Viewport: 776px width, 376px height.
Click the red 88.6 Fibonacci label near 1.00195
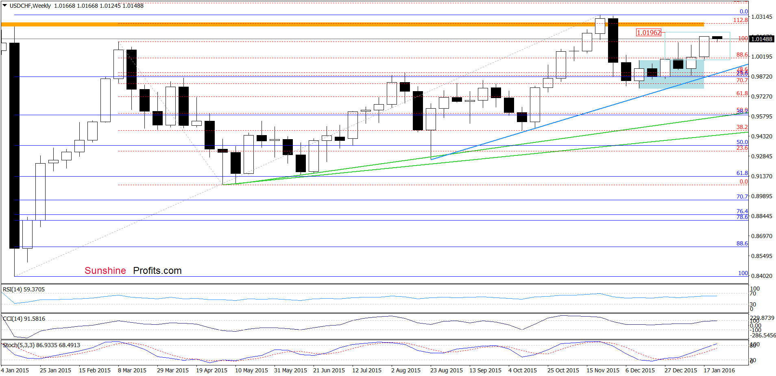click(742, 55)
